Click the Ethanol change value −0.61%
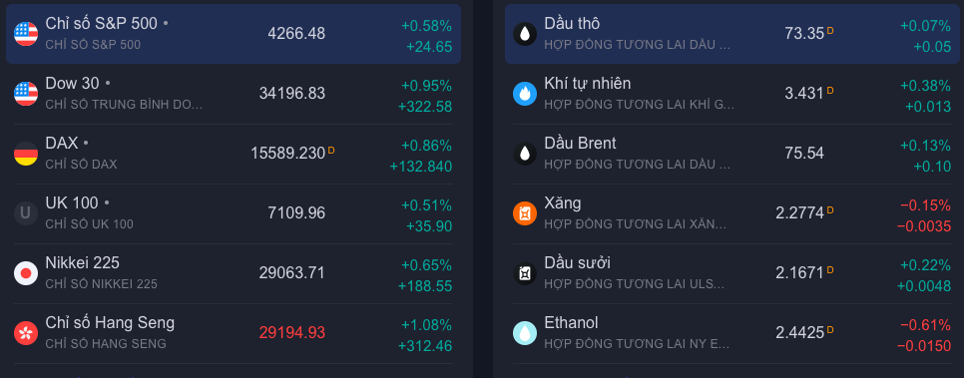 click(925, 325)
